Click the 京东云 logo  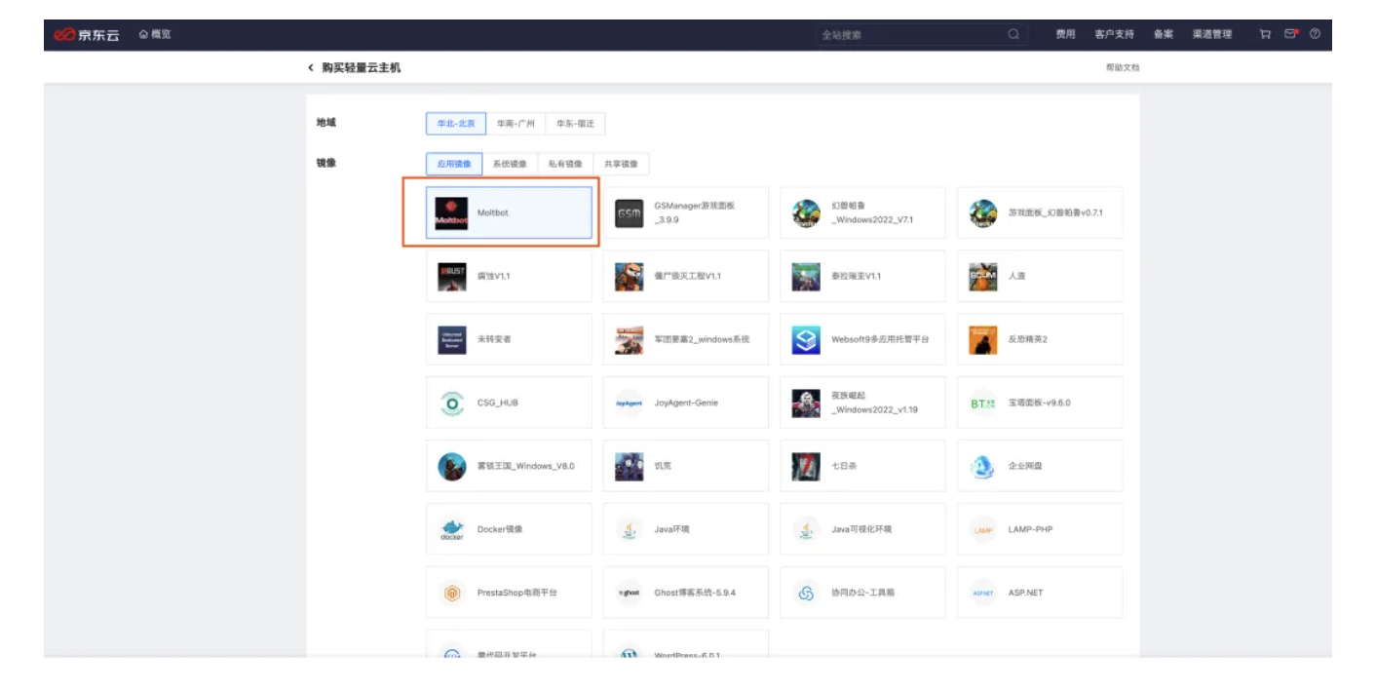(x=89, y=34)
